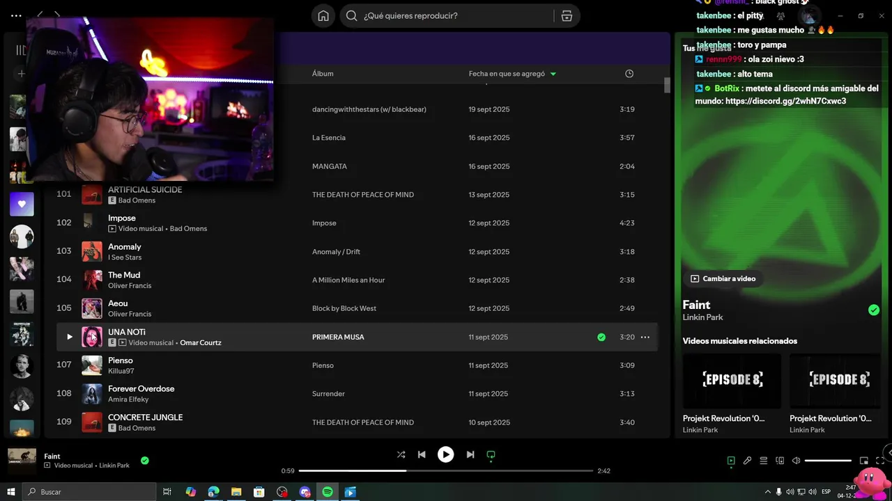Open the lyrics microphone icon

pyautogui.click(x=747, y=461)
